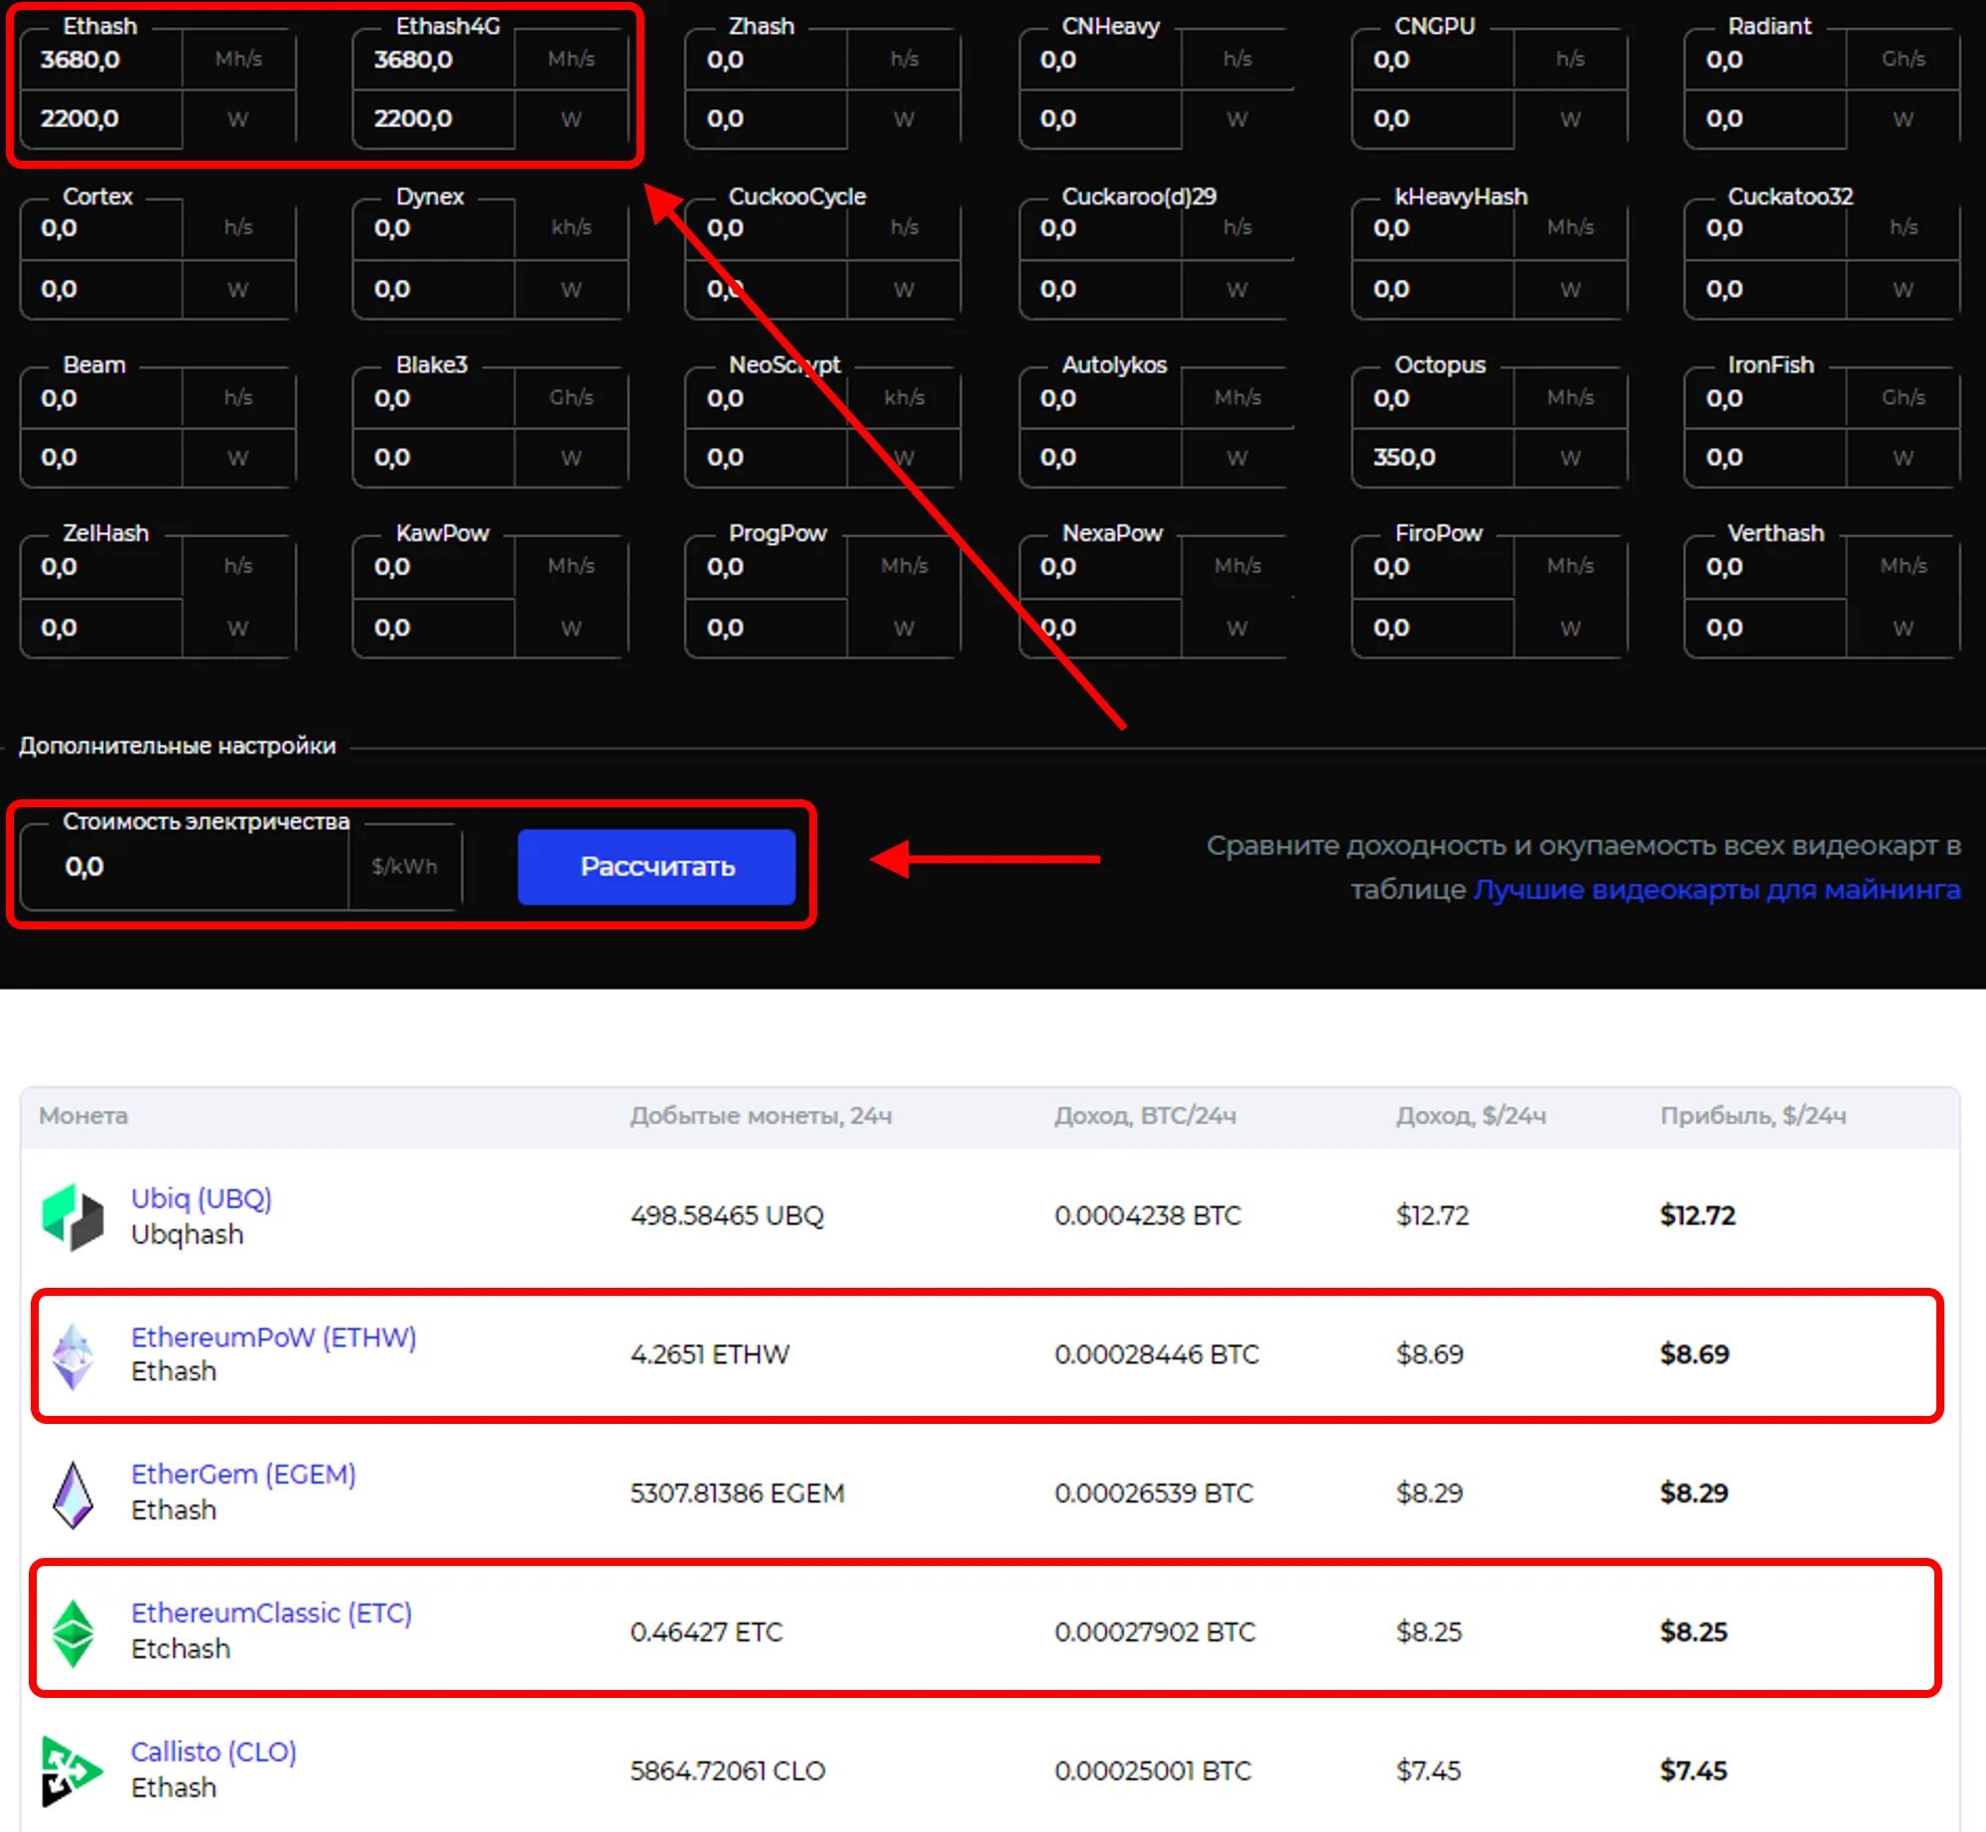
Task: Click the Дополнительные настройки section heading
Action: point(178,747)
